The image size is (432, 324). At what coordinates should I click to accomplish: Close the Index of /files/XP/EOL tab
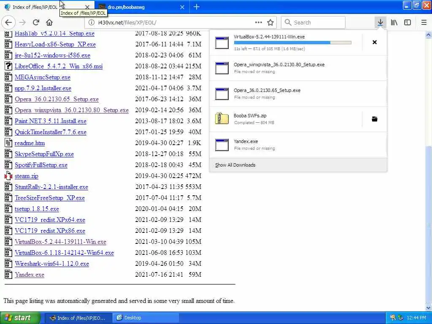[x=87, y=7]
